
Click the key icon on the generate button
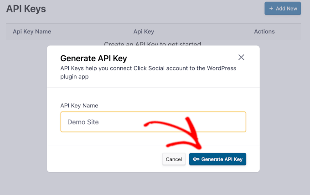tap(196, 159)
